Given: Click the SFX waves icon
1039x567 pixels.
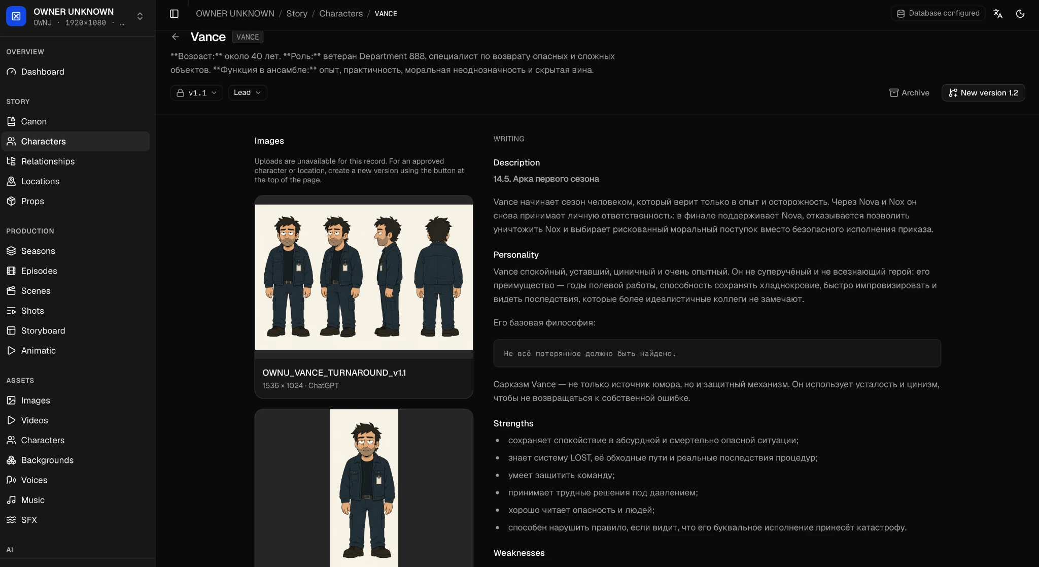Looking at the screenshot, I should pyautogui.click(x=11, y=520).
